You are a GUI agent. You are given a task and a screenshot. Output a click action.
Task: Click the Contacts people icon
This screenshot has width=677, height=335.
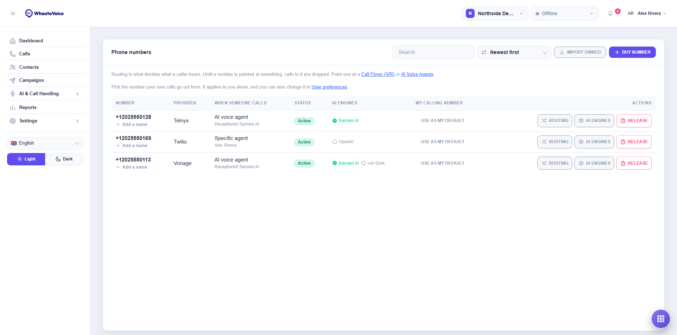[x=13, y=67]
